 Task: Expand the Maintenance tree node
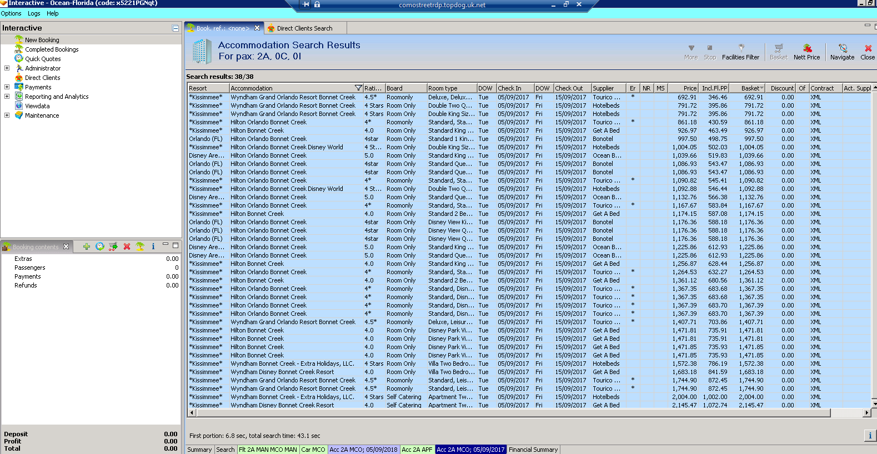7,115
